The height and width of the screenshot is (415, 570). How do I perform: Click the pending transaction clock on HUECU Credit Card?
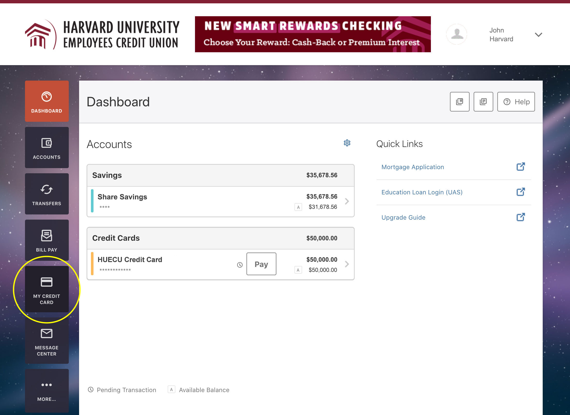(240, 265)
